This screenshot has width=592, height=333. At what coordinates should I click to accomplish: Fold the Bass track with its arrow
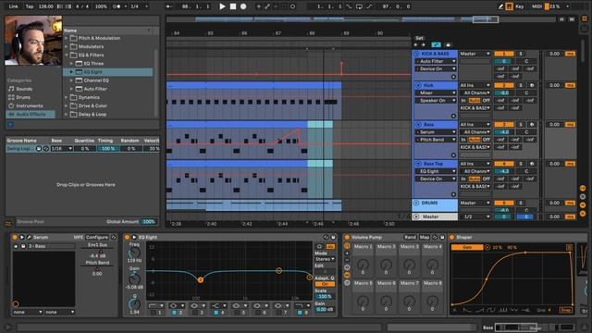click(418, 125)
